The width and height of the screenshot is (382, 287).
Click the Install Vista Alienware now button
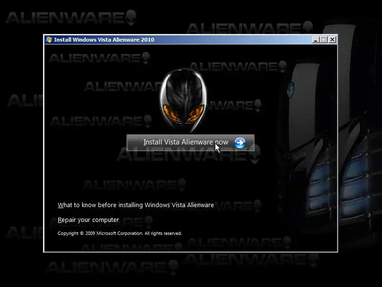click(x=191, y=143)
